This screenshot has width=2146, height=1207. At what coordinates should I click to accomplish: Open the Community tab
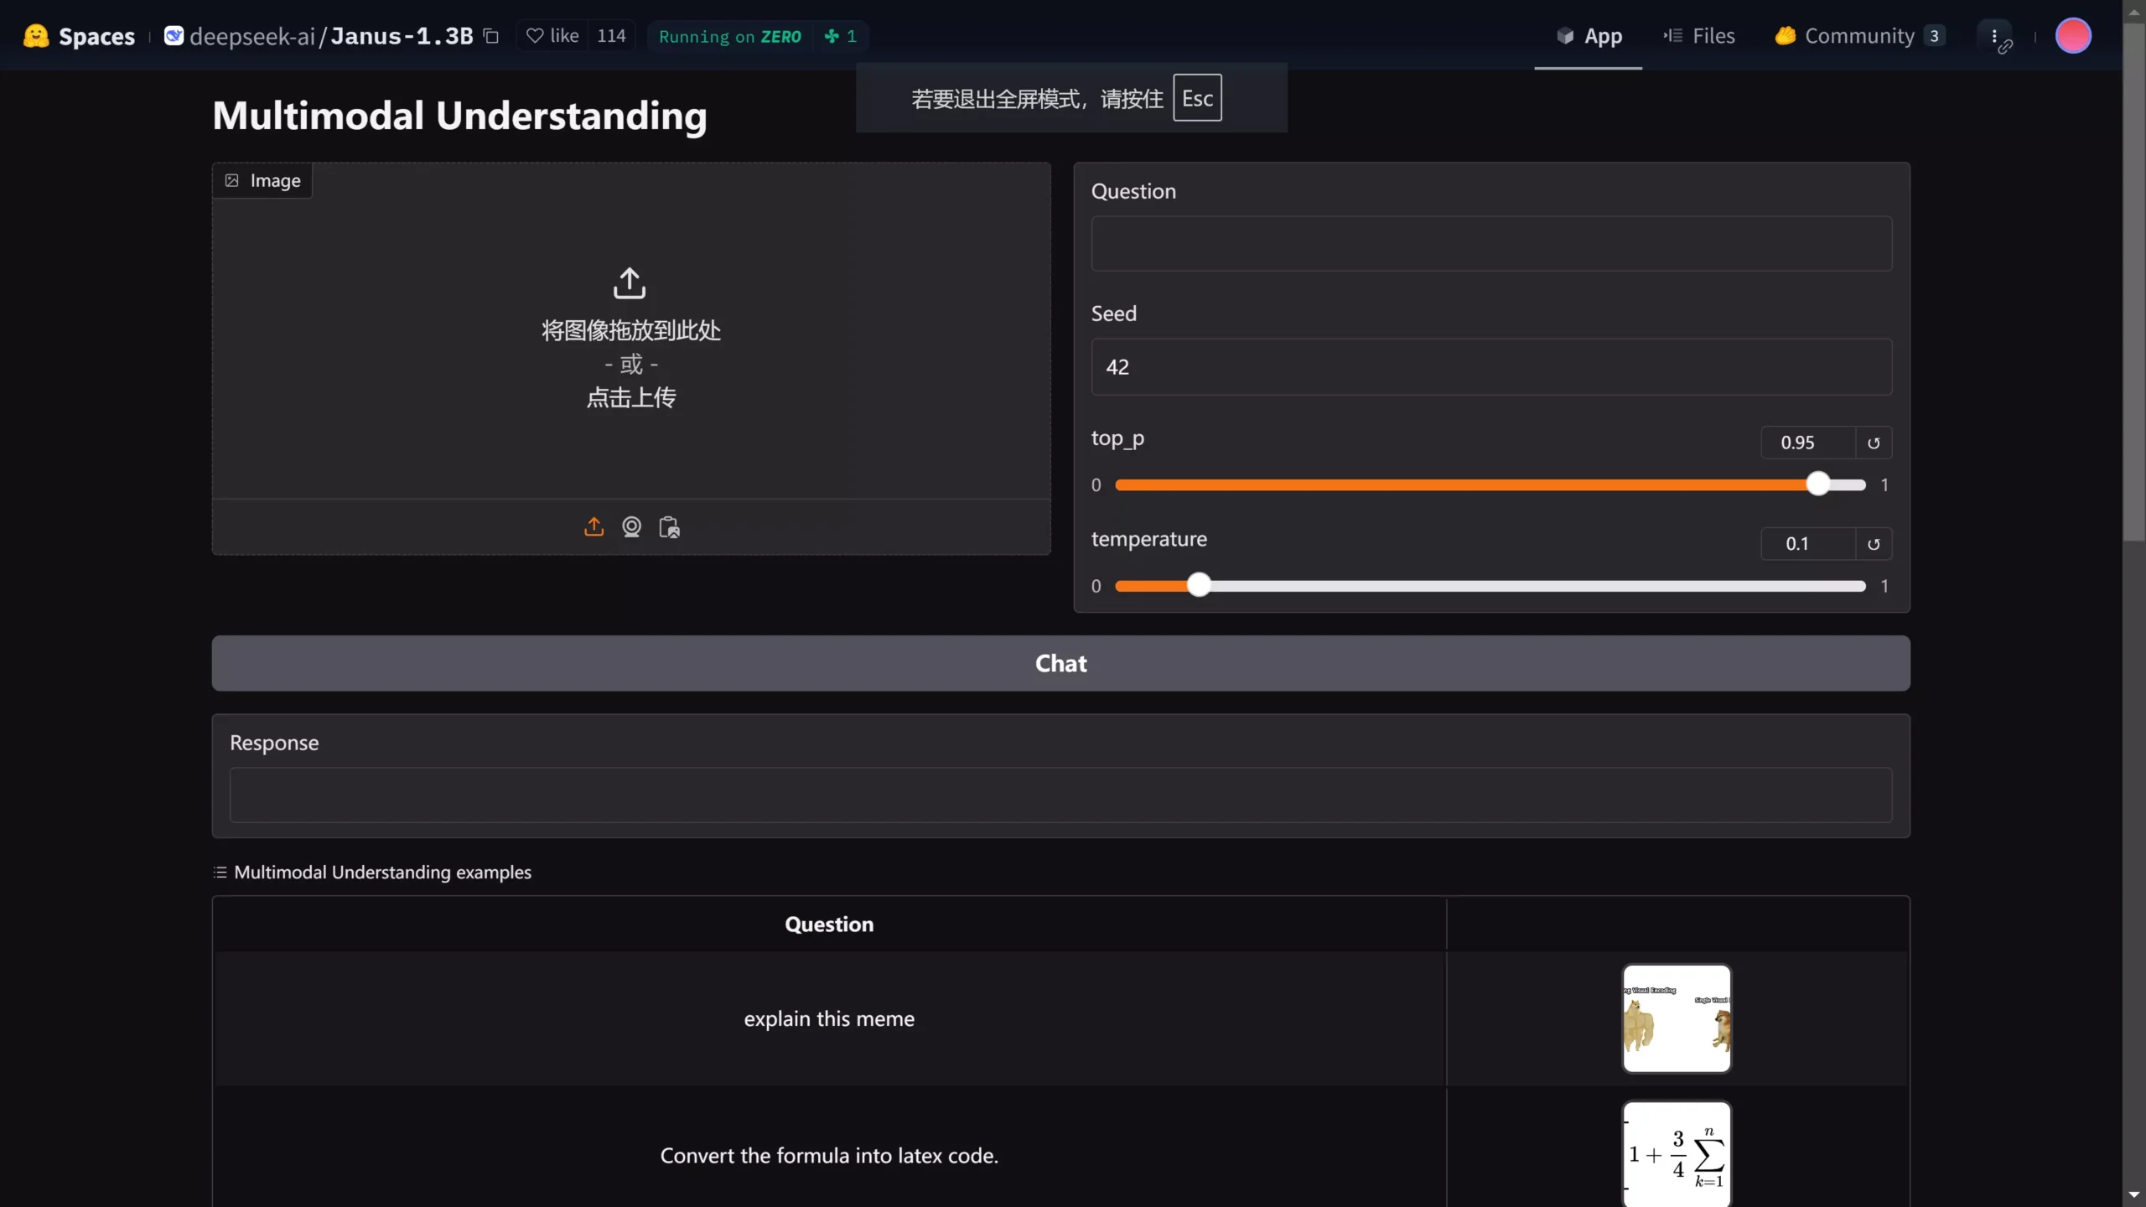tap(1858, 36)
